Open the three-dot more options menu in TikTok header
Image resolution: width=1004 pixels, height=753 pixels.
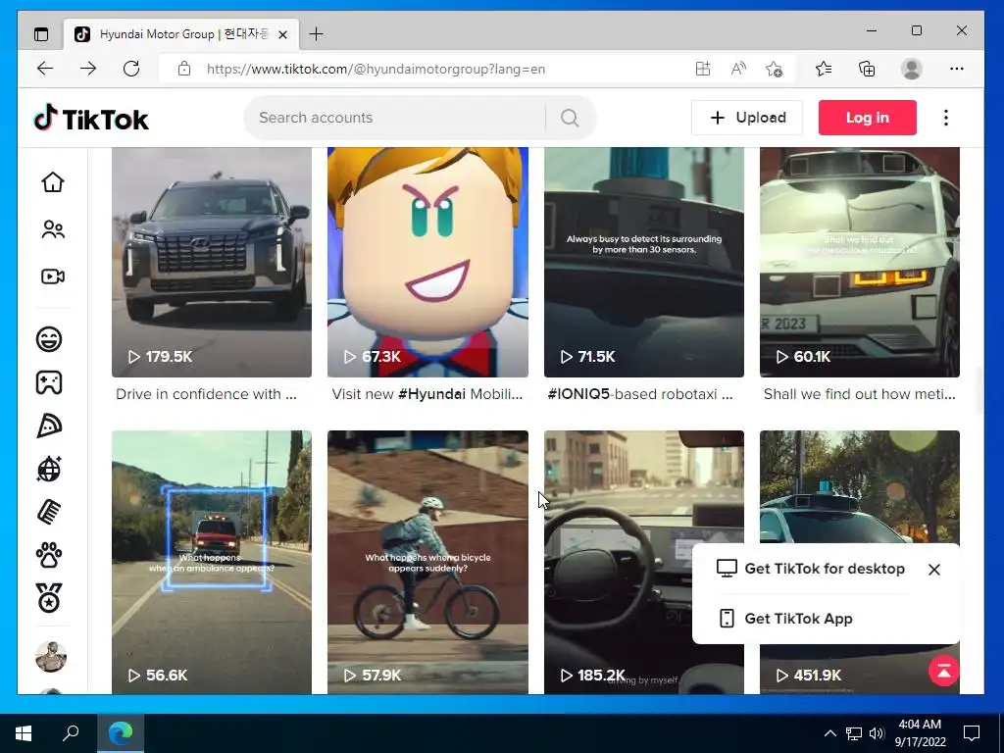click(x=946, y=118)
